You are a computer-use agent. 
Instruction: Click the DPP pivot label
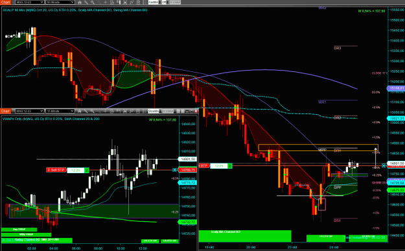click(x=338, y=187)
